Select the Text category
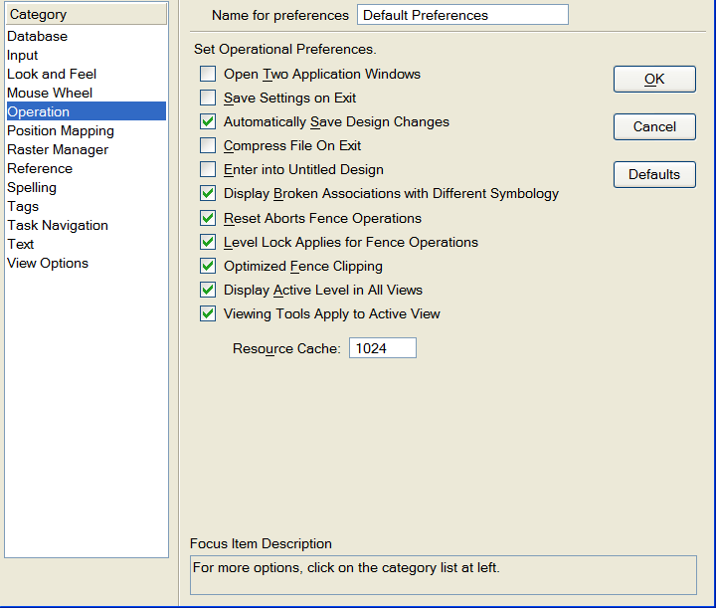The image size is (716, 608). point(87,244)
